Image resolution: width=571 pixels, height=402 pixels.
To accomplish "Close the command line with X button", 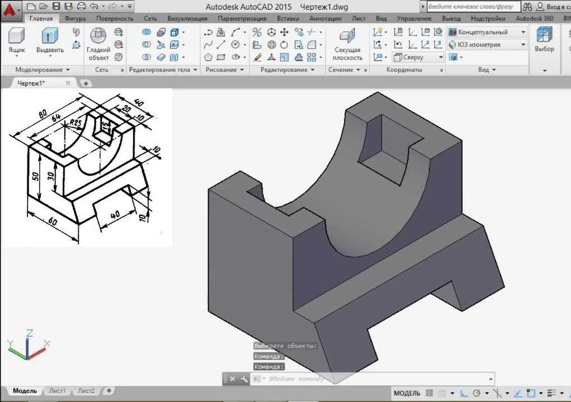I will (x=233, y=379).
